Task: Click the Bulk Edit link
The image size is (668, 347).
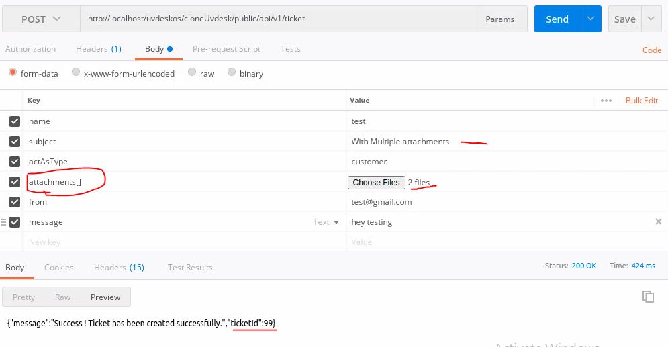Action: coord(641,101)
